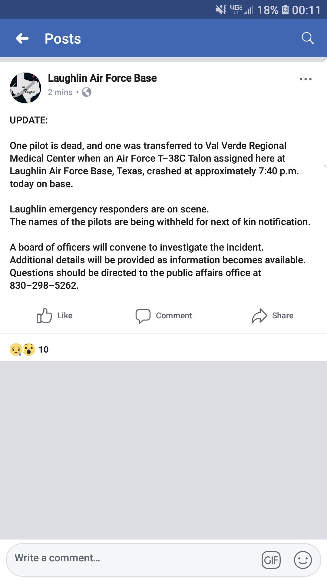Screen dimensions: 327x581
Task: Tap the sad reaction emoji
Action: pos(16,350)
